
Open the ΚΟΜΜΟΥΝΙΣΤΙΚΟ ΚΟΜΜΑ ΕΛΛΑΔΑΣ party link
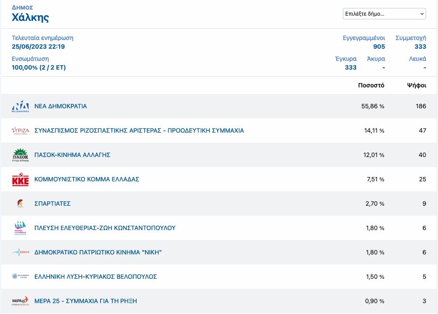tap(87, 179)
